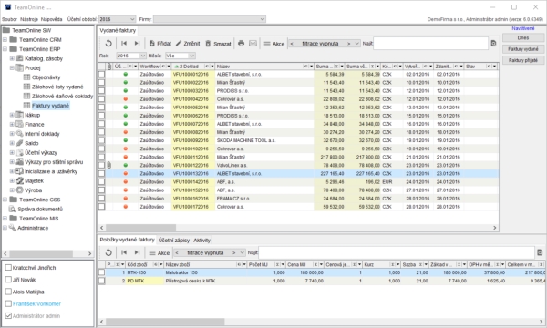Screen dimensions: 547x328
Task: Click paperclip attachment on VFU1000122016 row
Action: point(108,165)
